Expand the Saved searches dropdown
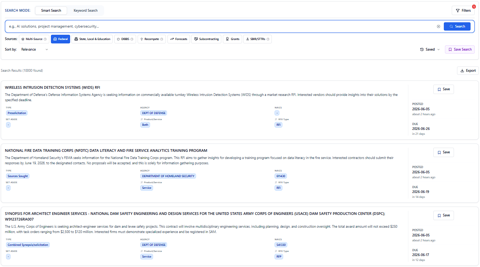The height and width of the screenshot is (267, 480). 430,49
